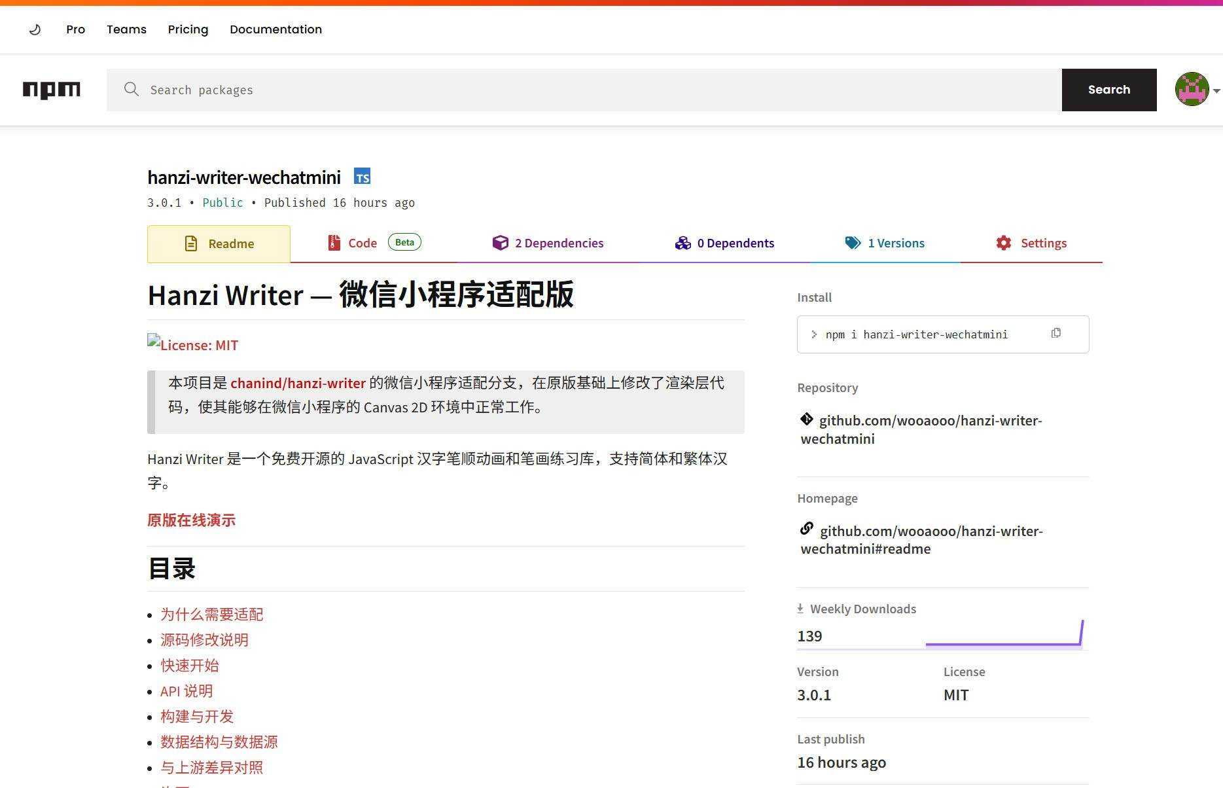
Task: Click the 16 hours ago last publish
Action: pyautogui.click(x=842, y=762)
